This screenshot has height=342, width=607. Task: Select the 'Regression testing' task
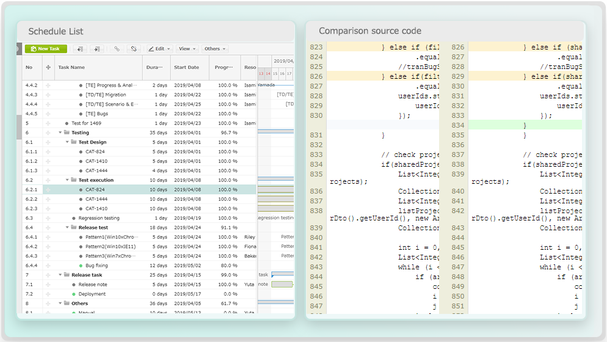tap(99, 218)
